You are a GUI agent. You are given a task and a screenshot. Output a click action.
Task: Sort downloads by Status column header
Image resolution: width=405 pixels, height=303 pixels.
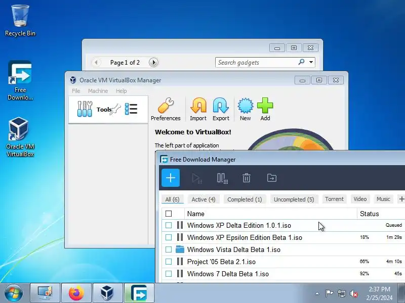[x=381, y=214]
